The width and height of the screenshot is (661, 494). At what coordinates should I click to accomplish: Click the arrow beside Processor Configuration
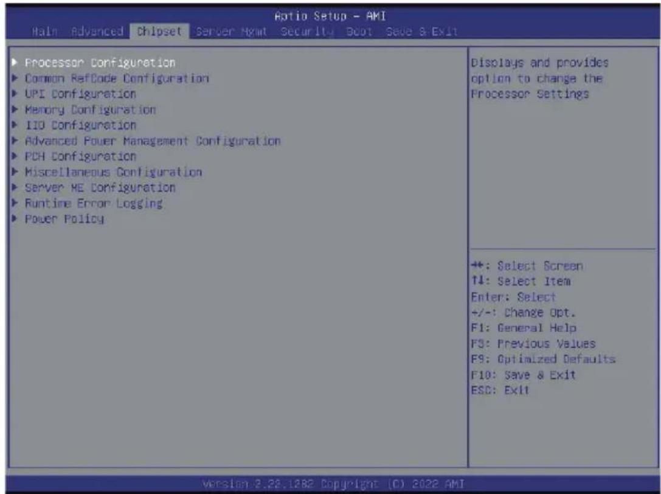click(15, 63)
